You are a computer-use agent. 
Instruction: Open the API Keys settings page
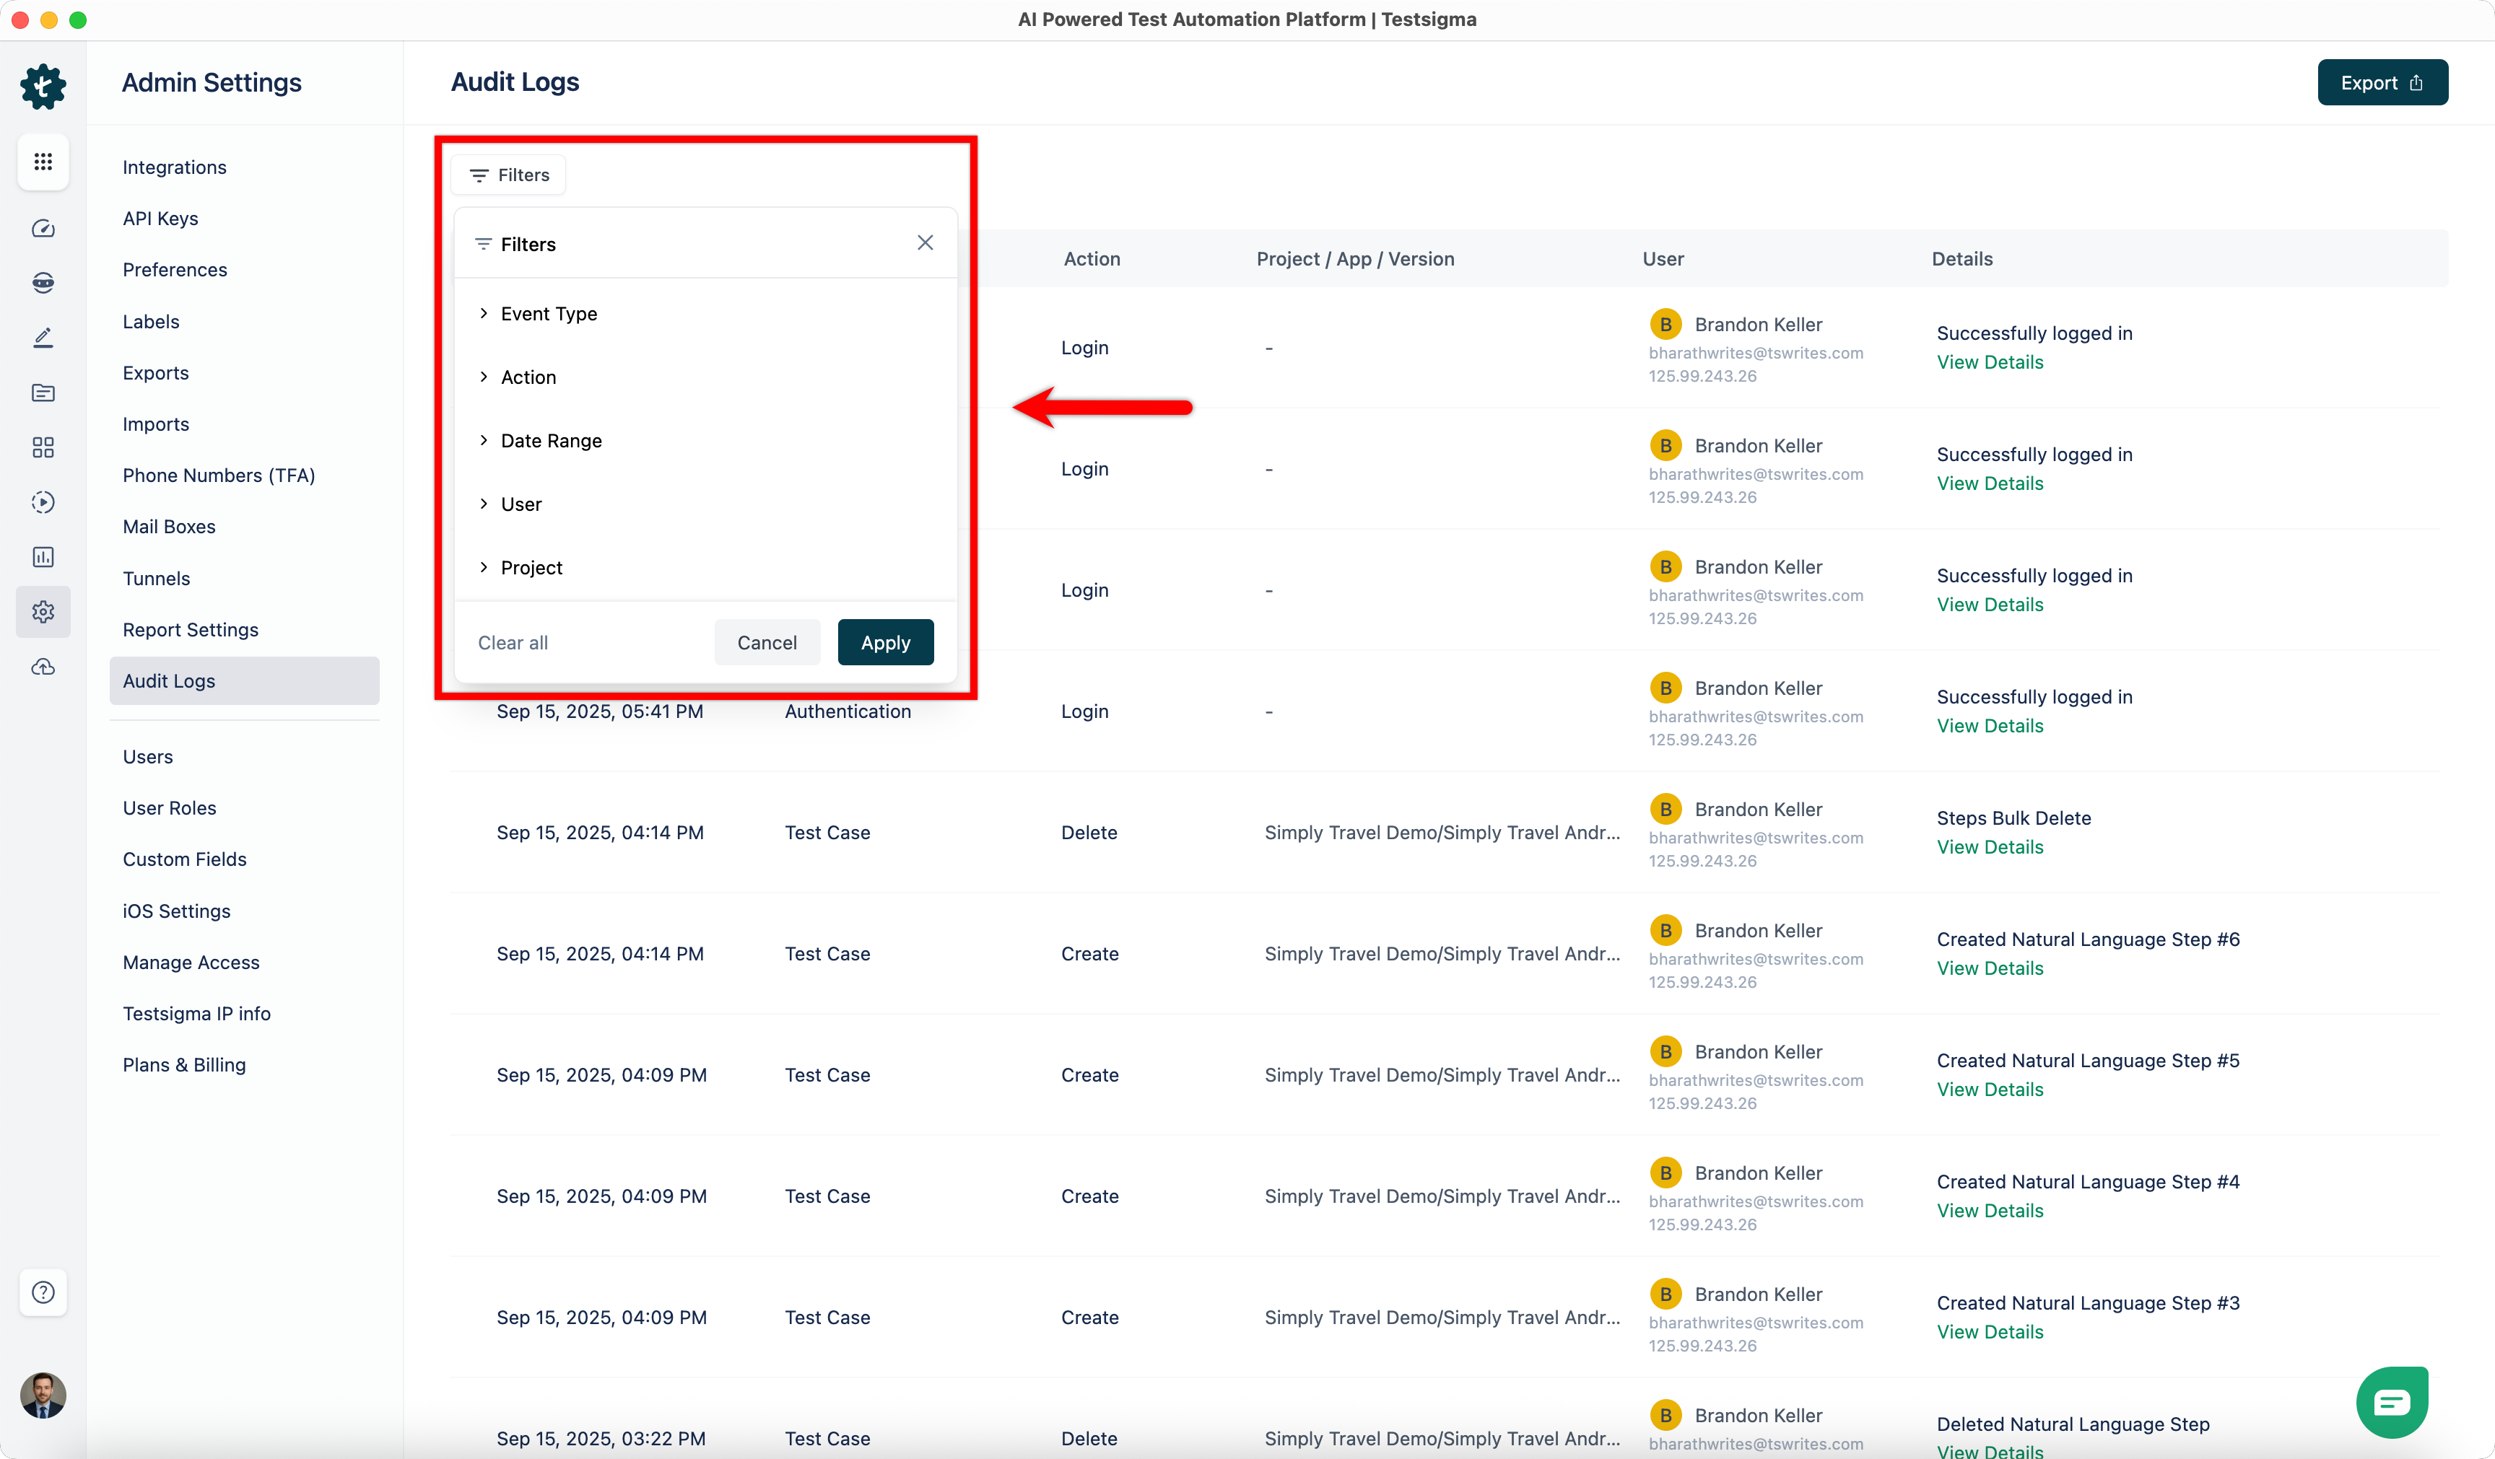[x=160, y=219]
